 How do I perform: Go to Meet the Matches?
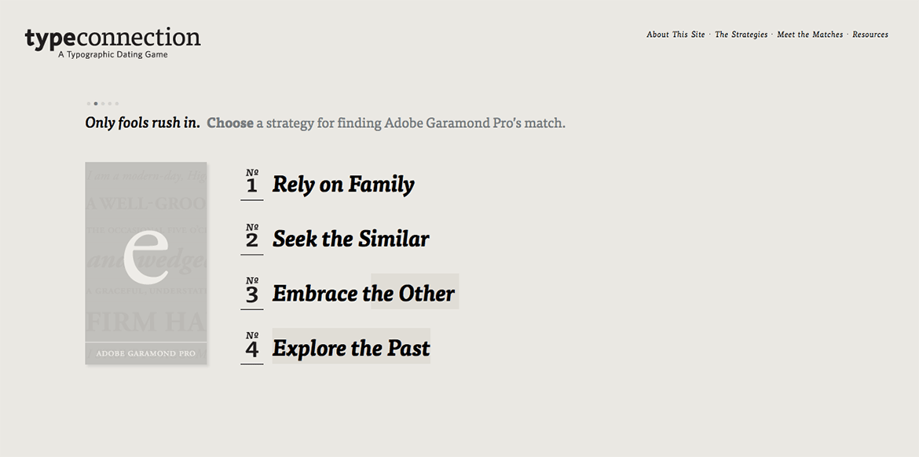(x=810, y=35)
